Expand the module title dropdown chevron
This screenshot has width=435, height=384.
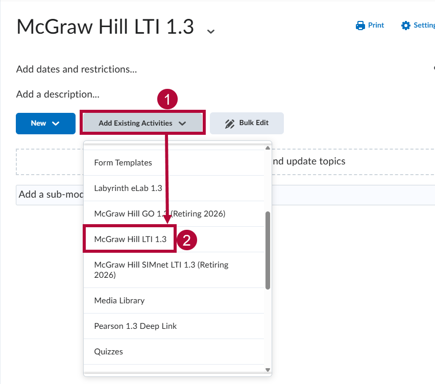211,31
